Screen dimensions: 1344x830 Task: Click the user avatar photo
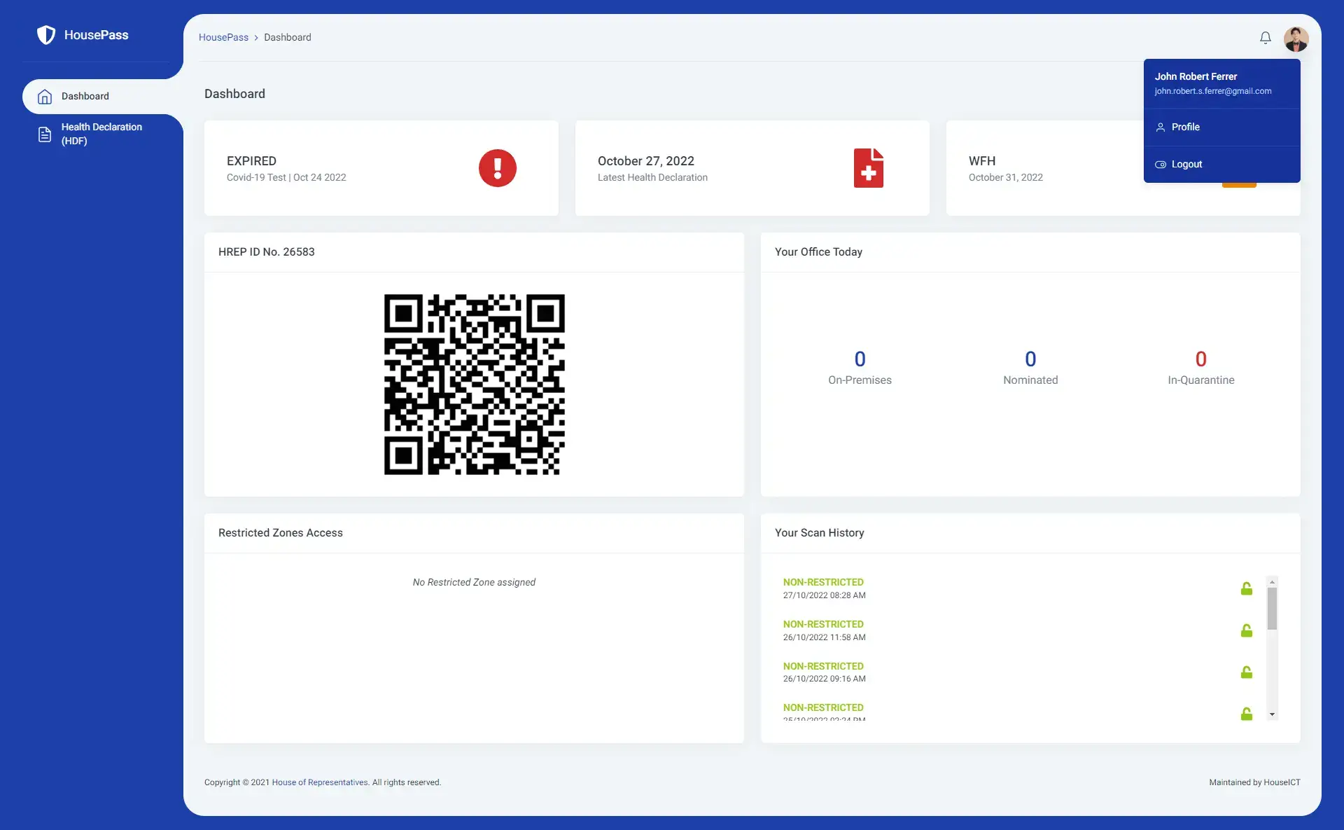pos(1296,39)
